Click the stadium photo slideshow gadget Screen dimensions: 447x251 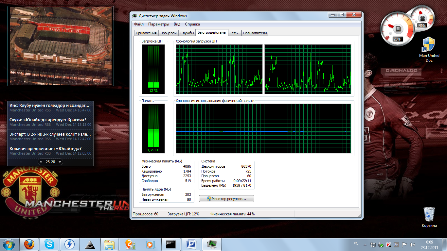tap(61, 46)
